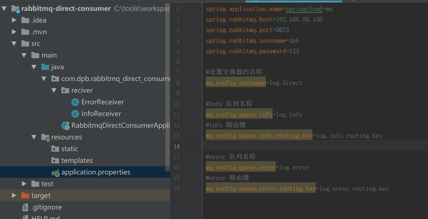This screenshot has height=219, width=428.
Task: Collapse the com.dpb.rabbitmq_direct_consumer package arrow
Action: click(44, 79)
